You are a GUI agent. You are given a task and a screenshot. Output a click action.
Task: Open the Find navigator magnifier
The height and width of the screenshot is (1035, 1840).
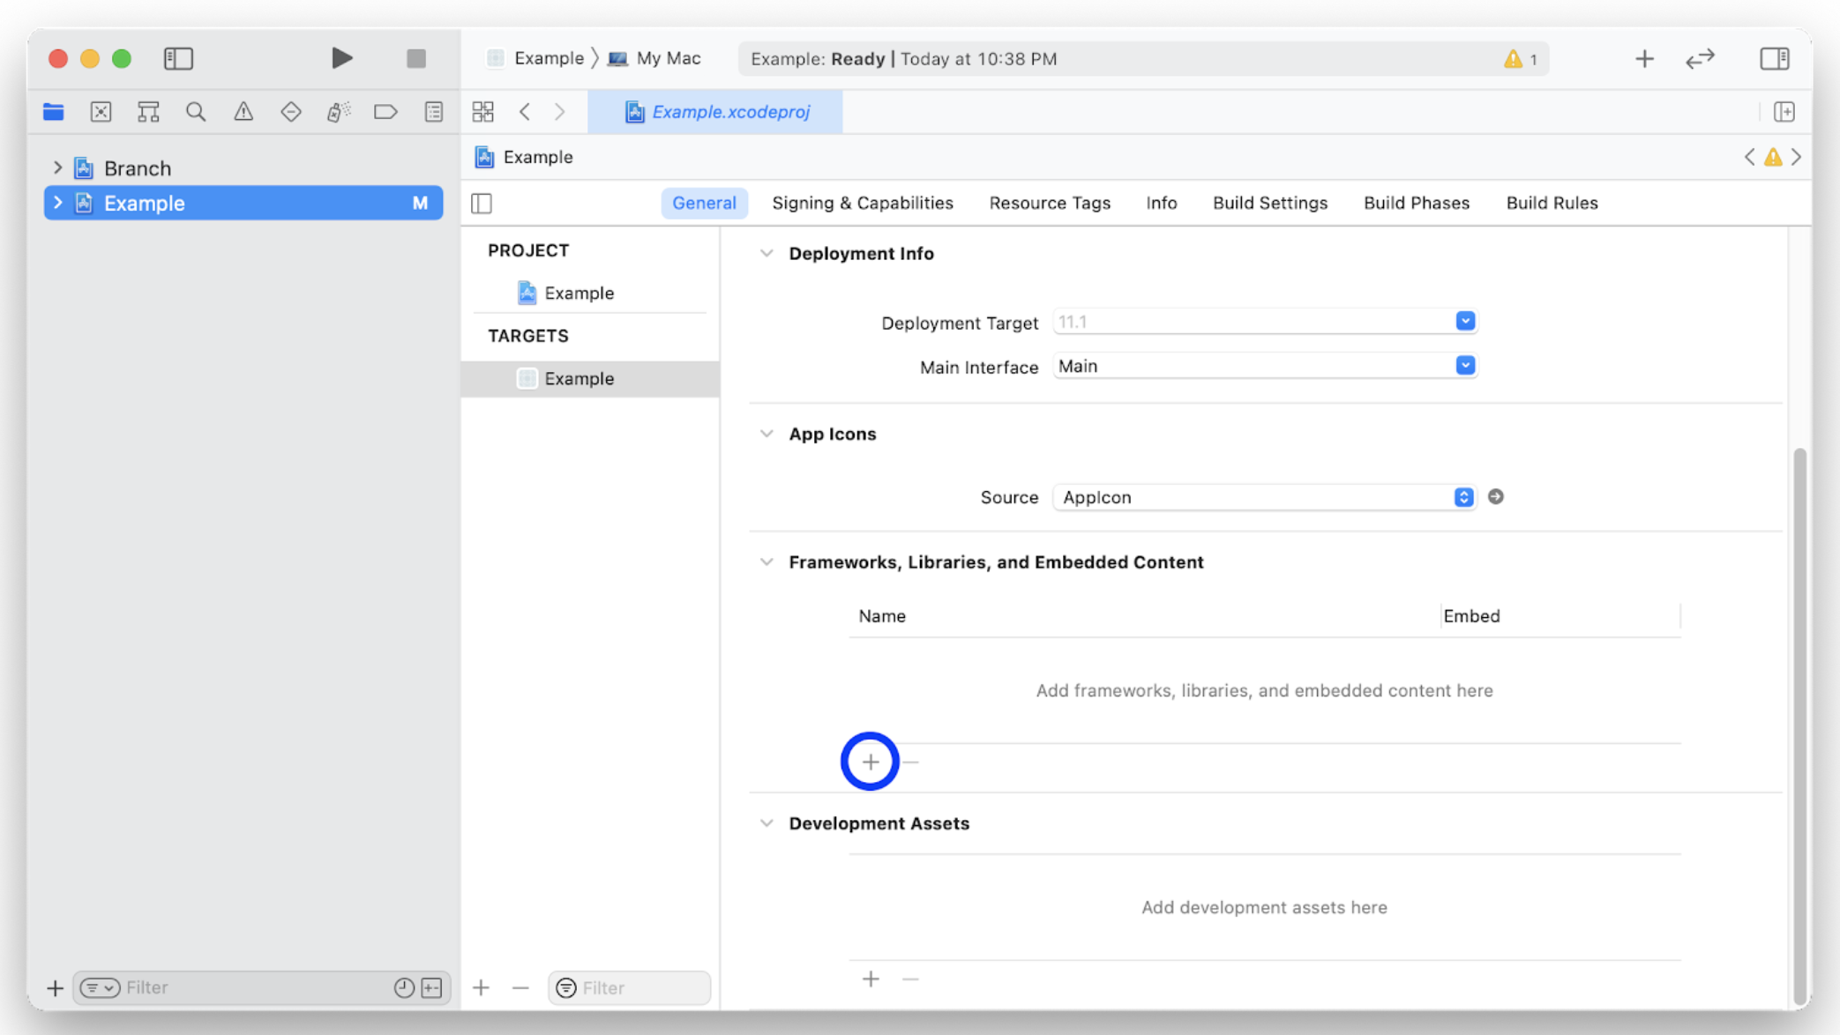click(196, 112)
